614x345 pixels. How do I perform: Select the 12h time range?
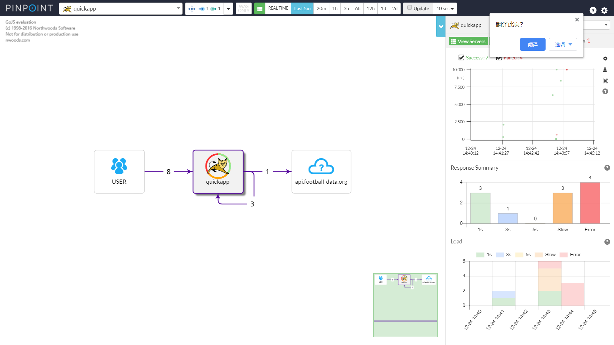pos(371,9)
